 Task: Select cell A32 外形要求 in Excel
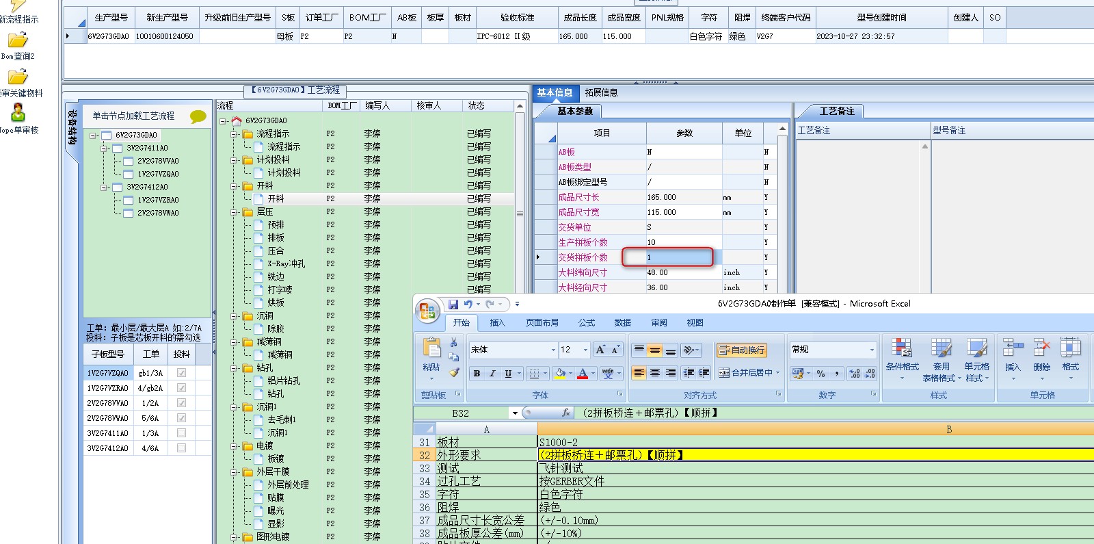(487, 455)
